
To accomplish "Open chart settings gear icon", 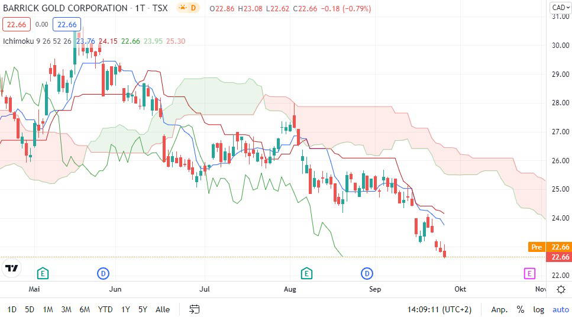I will pyautogui.click(x=561, y=290).
